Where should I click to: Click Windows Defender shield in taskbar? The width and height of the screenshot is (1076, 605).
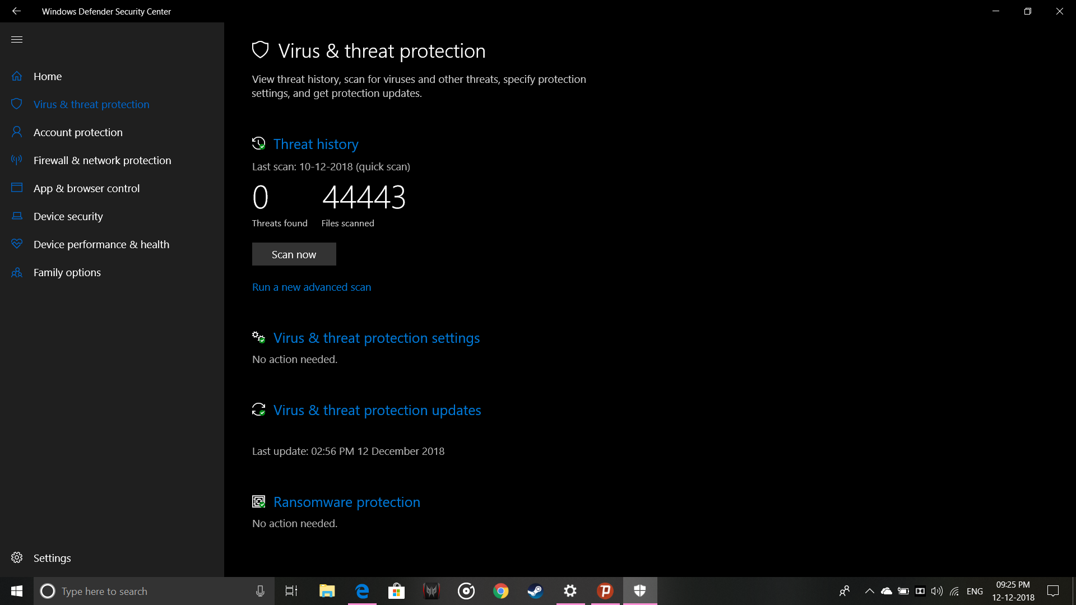coord(640,591)
